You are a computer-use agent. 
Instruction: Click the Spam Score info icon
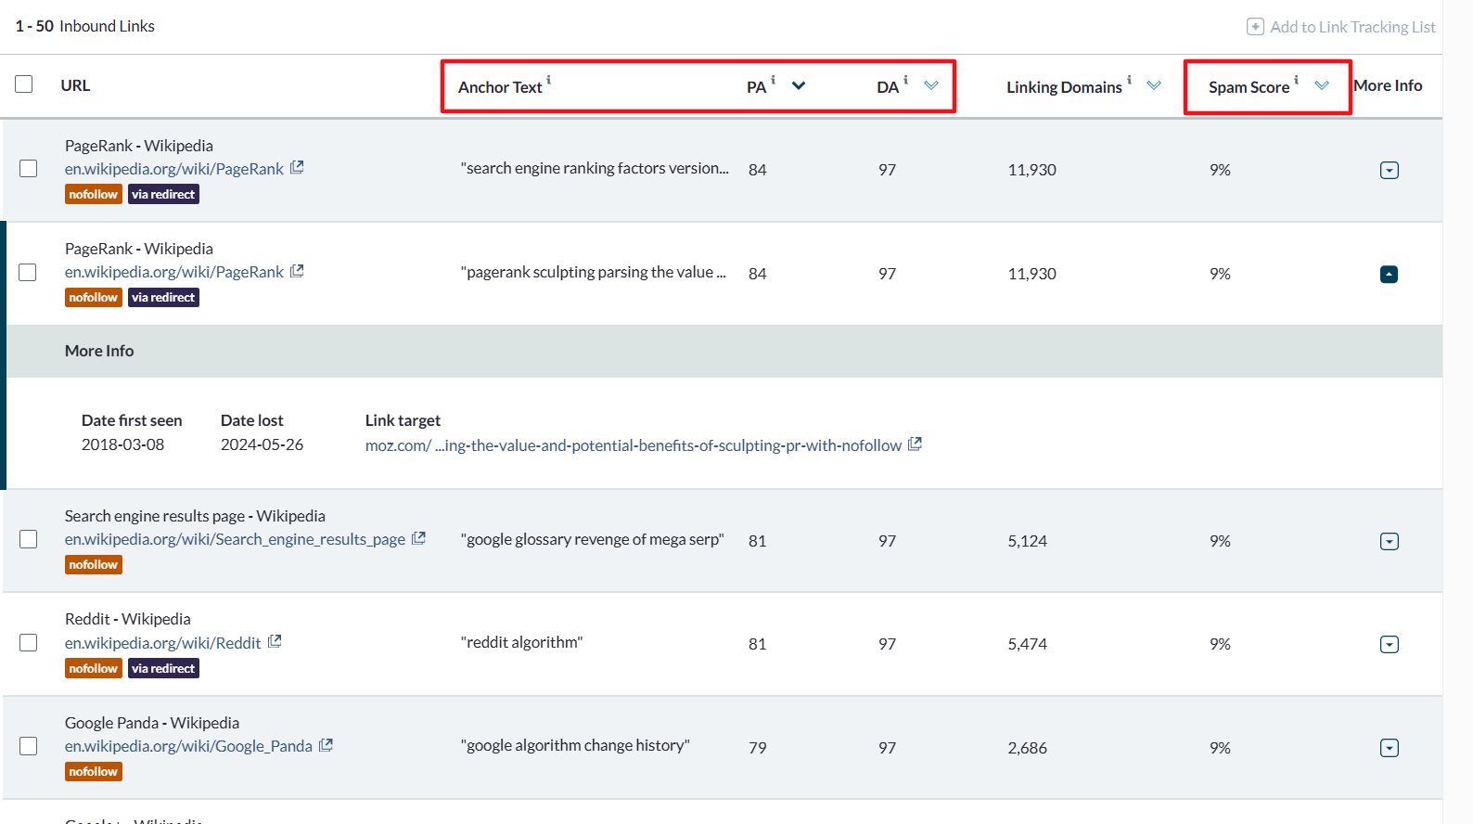(1296, 80)
